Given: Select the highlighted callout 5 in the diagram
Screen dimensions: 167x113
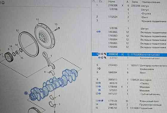Looking at the screenshot, I should (x=26, y=93).
